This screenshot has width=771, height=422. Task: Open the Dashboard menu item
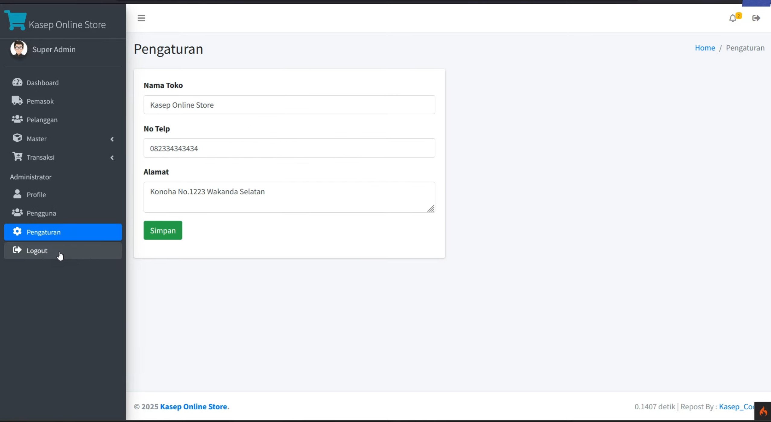(x=63, y=83)
